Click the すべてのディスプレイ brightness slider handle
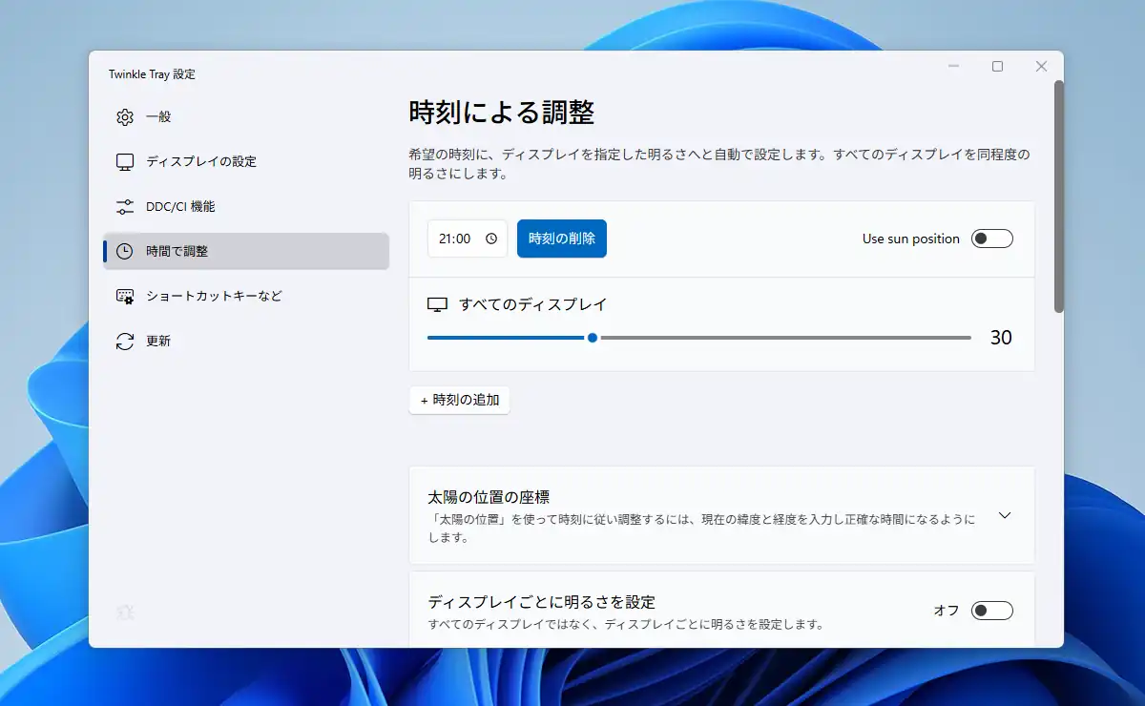This screenshot has width=1145, height=706. (x=593, y=338)
